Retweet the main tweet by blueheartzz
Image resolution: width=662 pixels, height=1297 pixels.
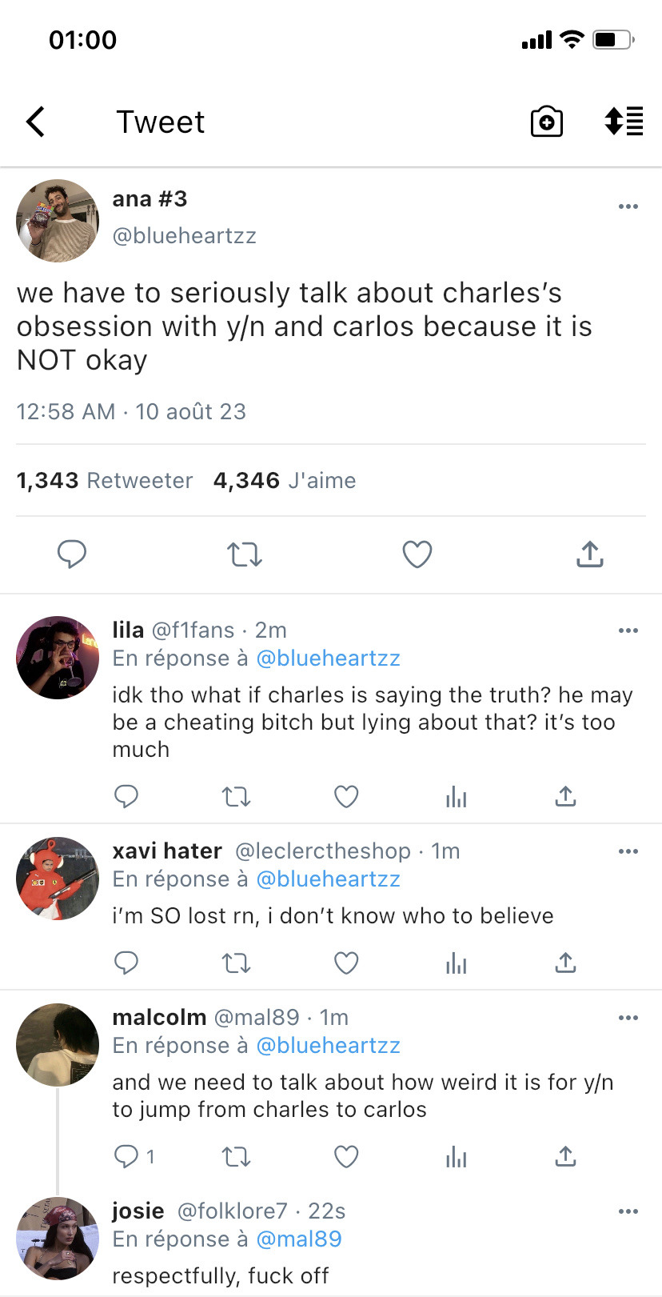[244, 554]
